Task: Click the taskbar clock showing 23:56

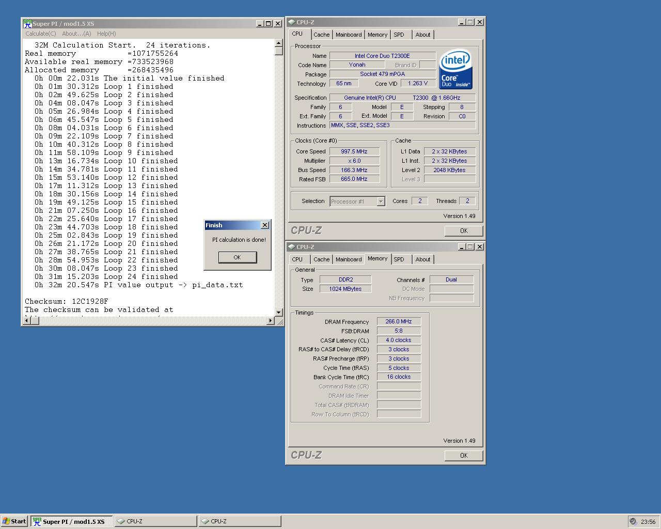Action: 648,522
